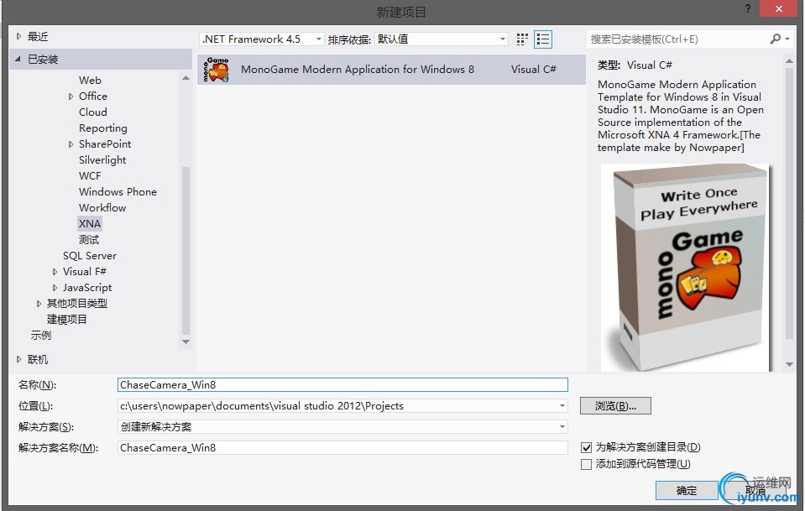
Task: Click the search magnifier icon
Action: click(x=776, y=39)
